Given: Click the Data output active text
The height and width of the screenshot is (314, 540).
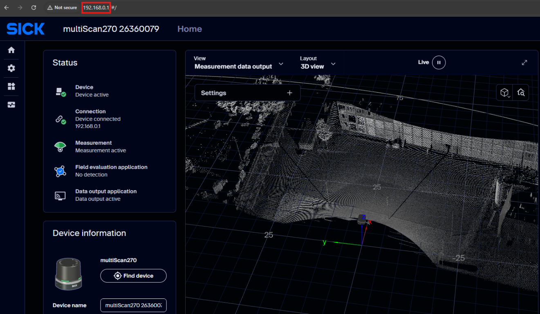Looking at the screenshot, I should click(98, 199).
